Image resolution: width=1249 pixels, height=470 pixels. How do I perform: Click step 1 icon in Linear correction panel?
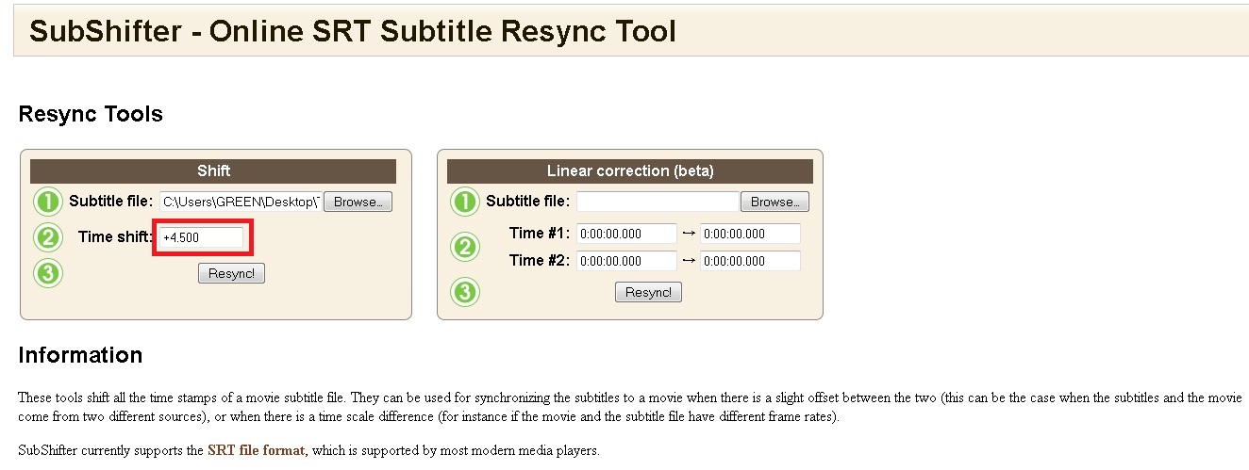[x=464, y=202]
